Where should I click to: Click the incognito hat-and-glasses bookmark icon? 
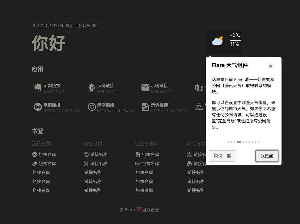[x=189, y=164]
